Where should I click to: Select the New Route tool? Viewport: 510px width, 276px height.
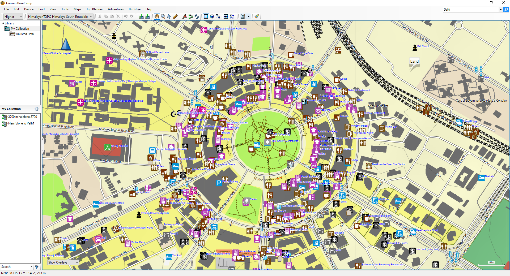190,16
